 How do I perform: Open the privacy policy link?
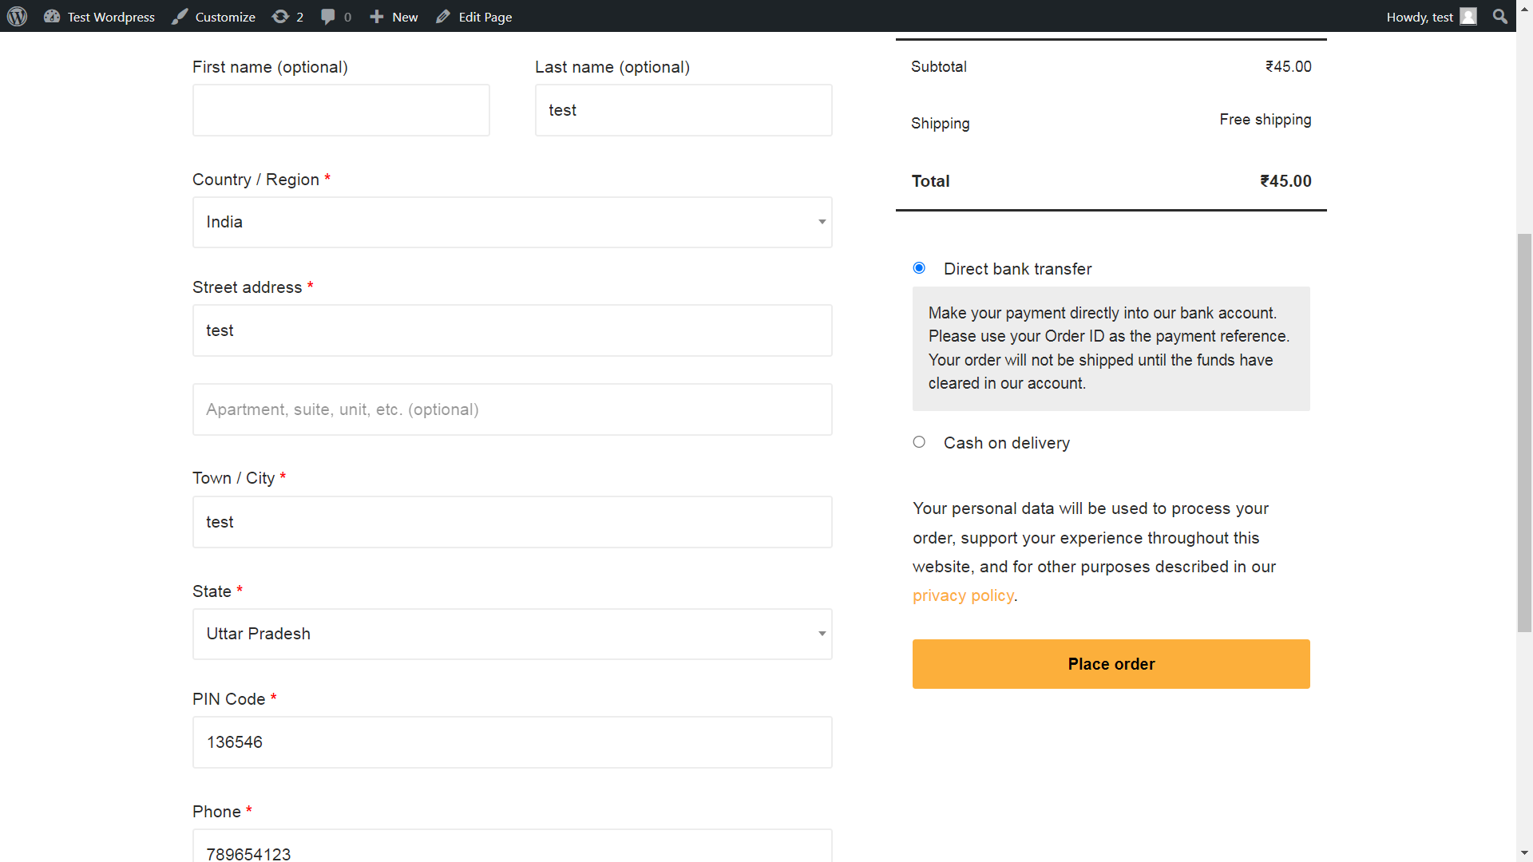pyautogui.click(x=963, y=595)
